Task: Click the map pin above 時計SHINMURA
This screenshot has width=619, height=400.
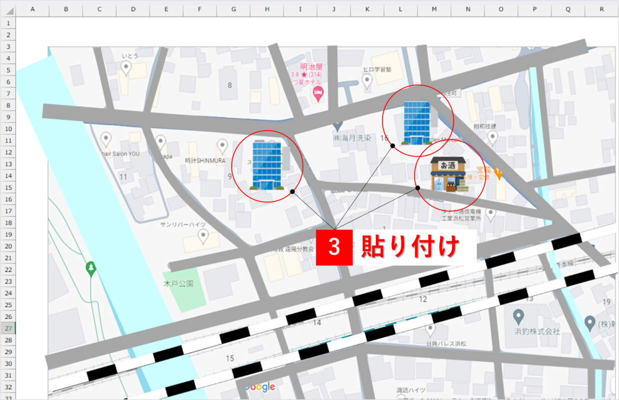Action: click(x=222, y=147)
